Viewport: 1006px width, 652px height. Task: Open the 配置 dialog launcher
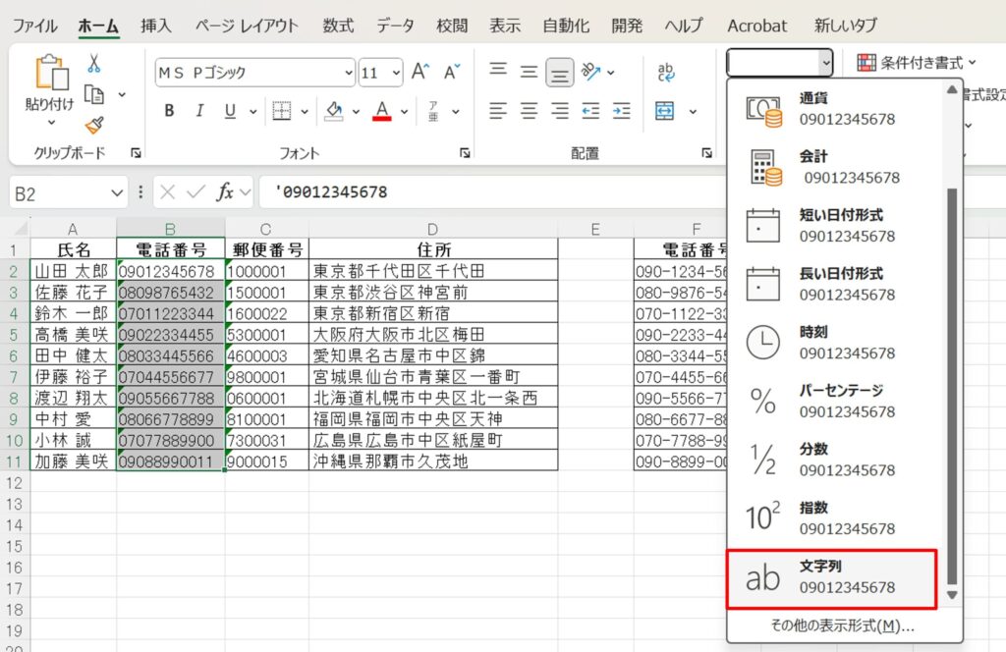pos(707,152)
